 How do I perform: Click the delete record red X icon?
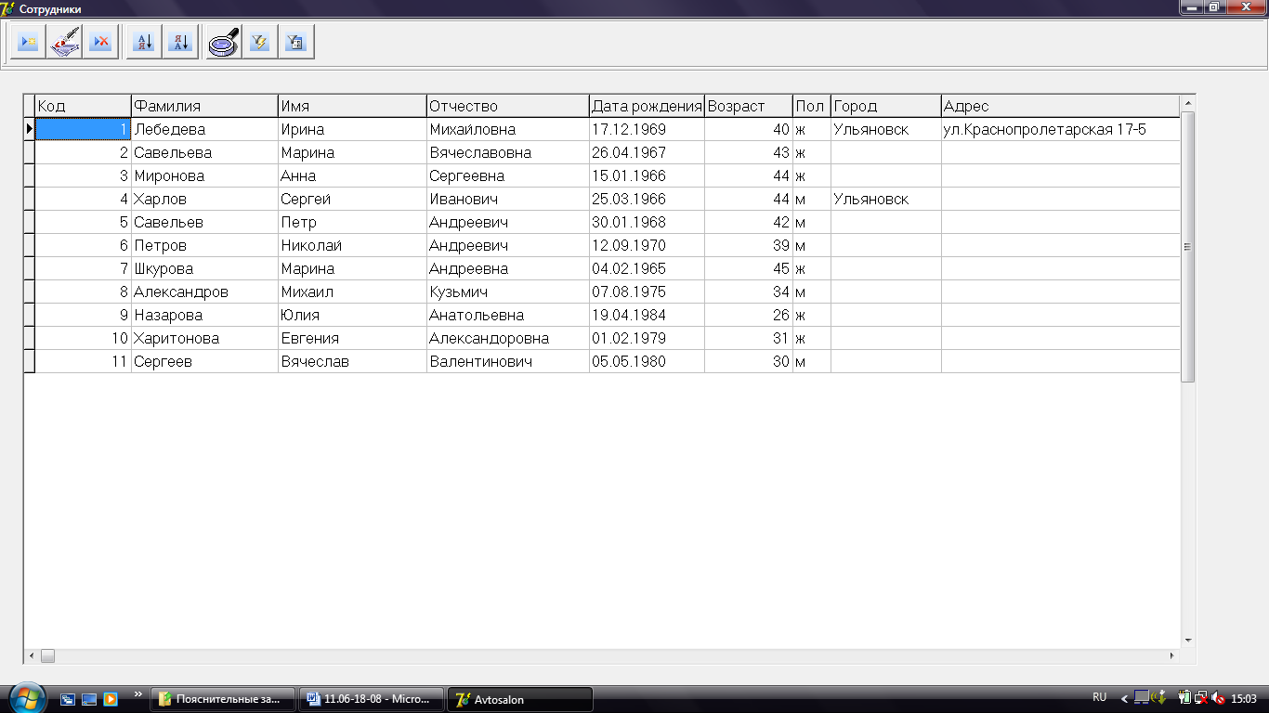tap(101, 43)
